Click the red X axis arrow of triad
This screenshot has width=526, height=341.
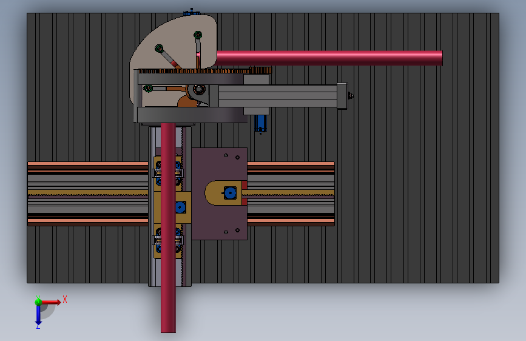(52, 302)
